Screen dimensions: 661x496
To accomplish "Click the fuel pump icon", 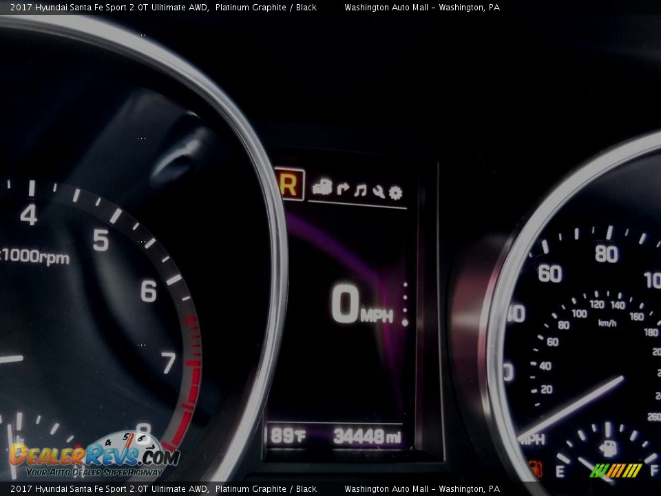I will pyautogui.click(x=608, y=448).
